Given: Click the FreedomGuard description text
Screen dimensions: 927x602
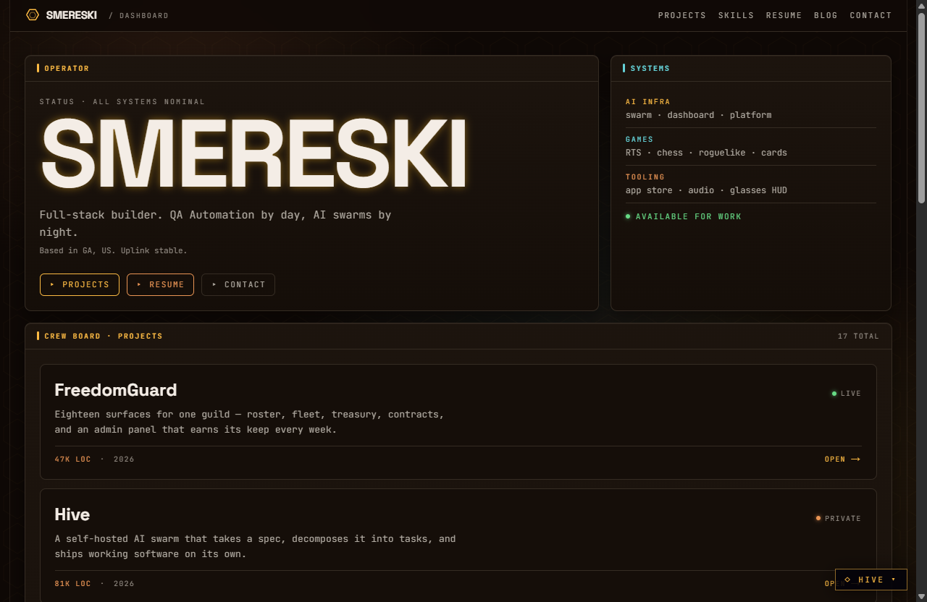Looking at the screenshot, I should [250, 422].
